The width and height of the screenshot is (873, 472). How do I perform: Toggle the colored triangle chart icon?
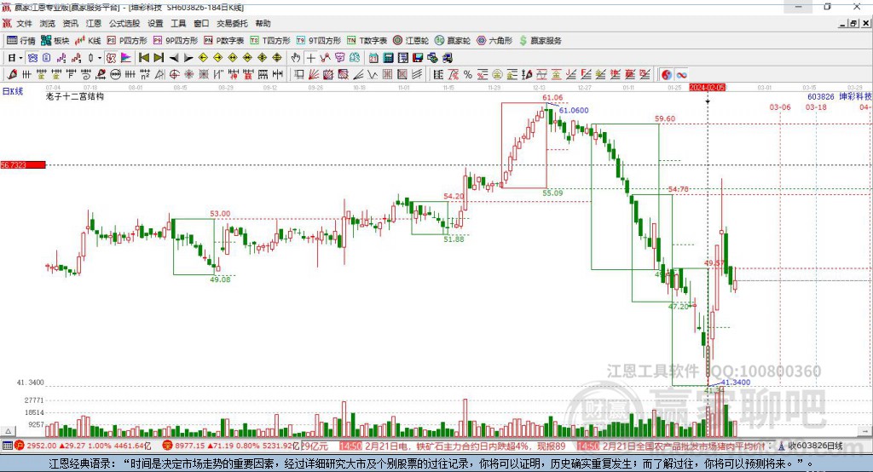click(126, 58)
